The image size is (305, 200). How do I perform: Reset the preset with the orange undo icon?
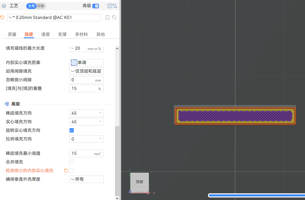click(x=2, y=18)
